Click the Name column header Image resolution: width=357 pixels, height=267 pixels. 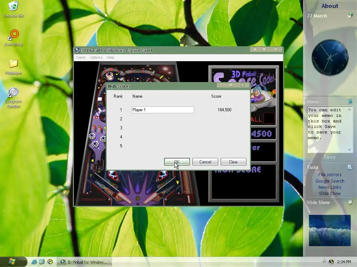click(137, 96)
